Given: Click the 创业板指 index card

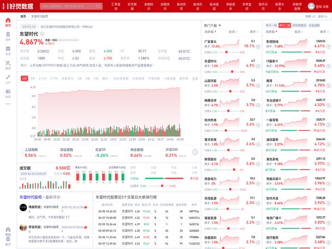Looking at the screenshot, I should (x=144, y=152).
